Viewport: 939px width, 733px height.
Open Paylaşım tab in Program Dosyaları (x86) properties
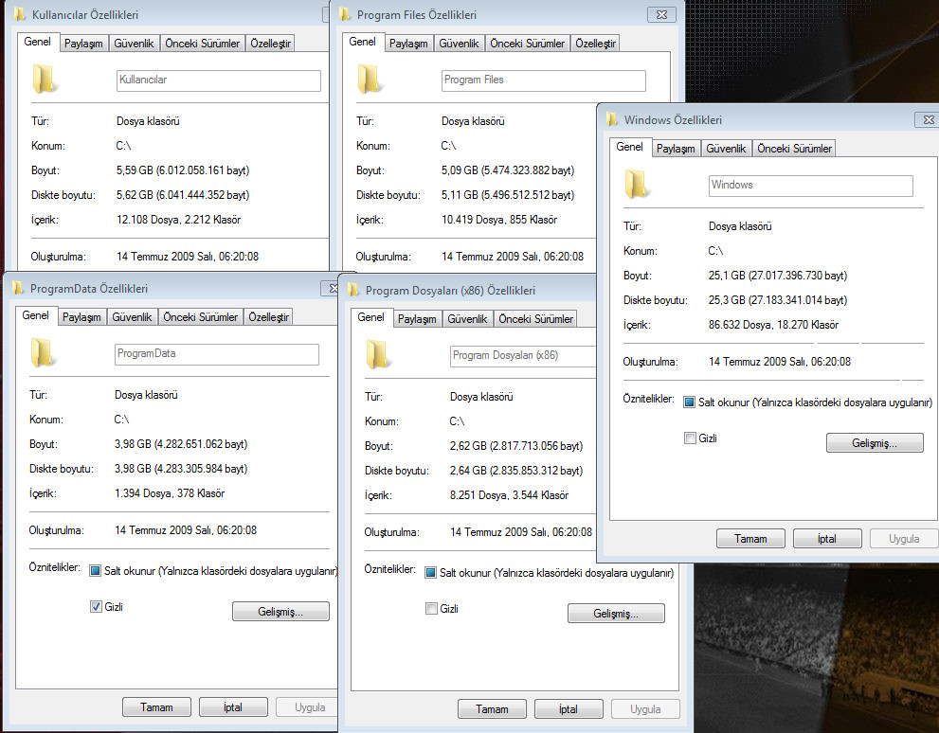click(x=417, y=319)
